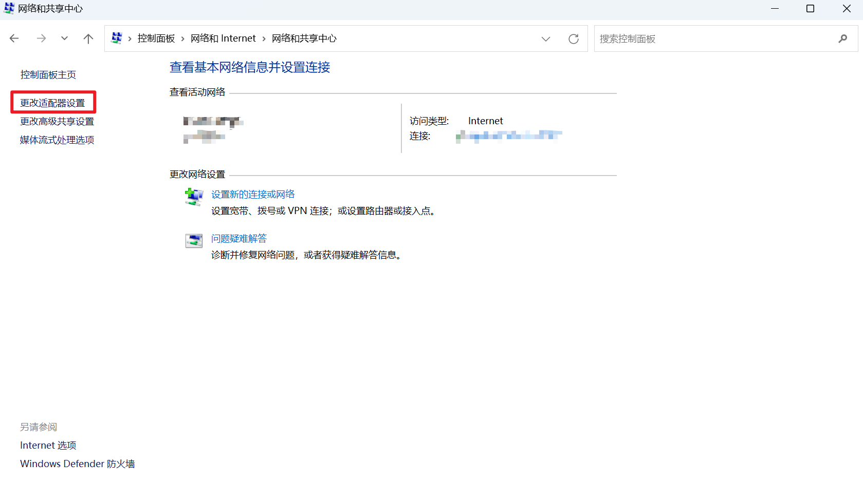Click the Network and Sharing Center title bar icon
The height and width of the screenshot is (482, 863).
pyautogui.click(x=9, y=8)
